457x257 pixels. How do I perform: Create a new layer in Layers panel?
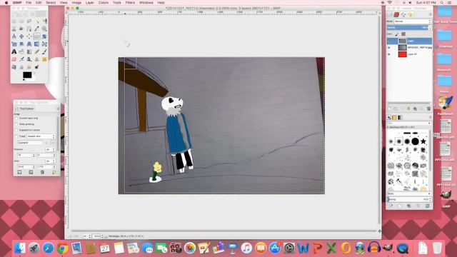coord(389,109)
